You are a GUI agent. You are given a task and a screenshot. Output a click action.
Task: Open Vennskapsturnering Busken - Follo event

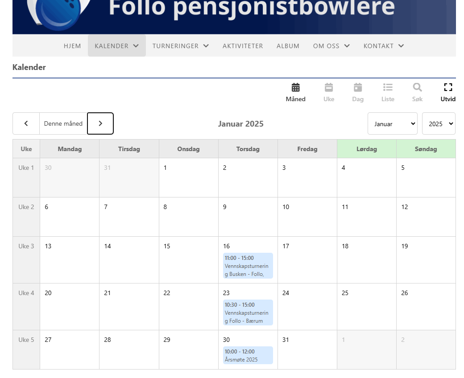click(248, 266)
